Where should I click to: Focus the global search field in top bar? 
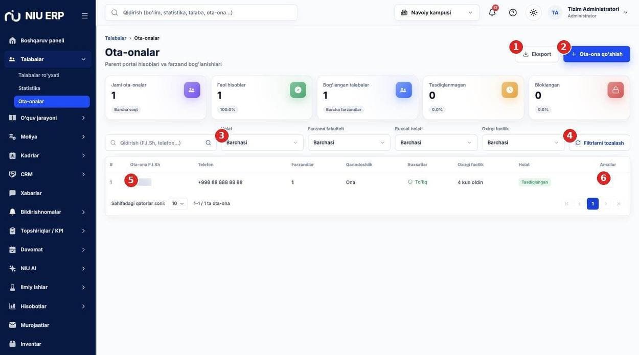(x=201, y=12)
